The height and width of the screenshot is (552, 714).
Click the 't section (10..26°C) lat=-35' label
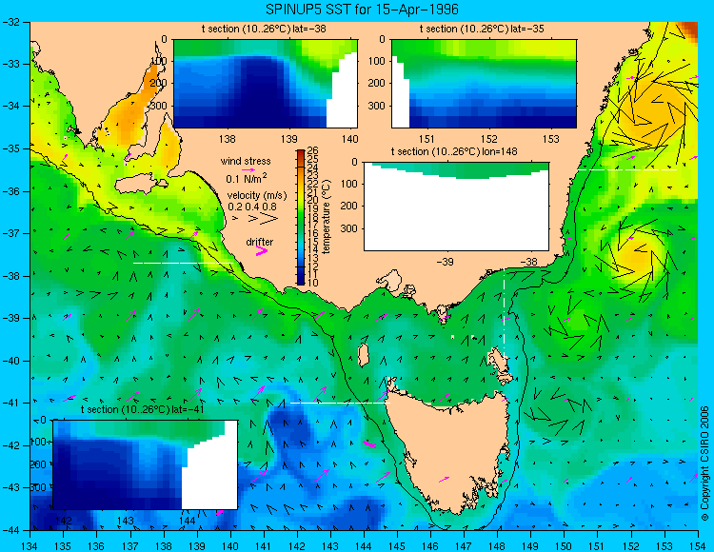tap(482, 30)
